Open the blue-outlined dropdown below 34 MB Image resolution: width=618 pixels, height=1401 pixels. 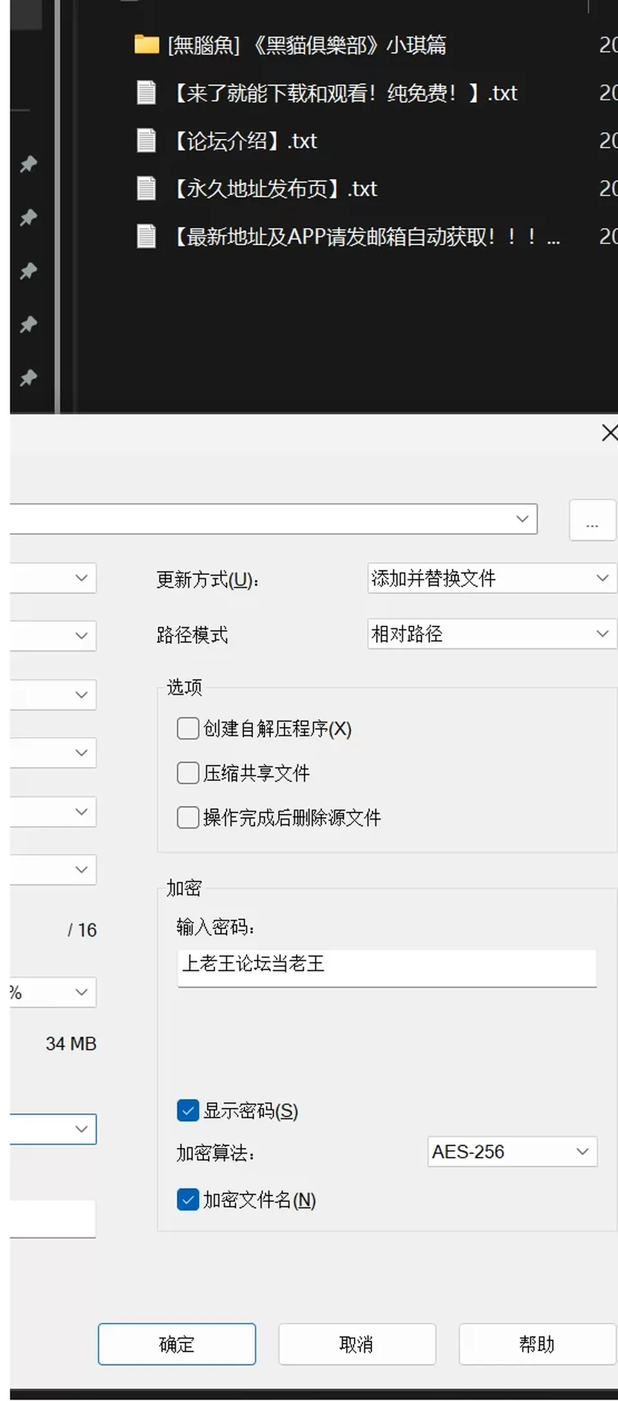click(53, 1129)
